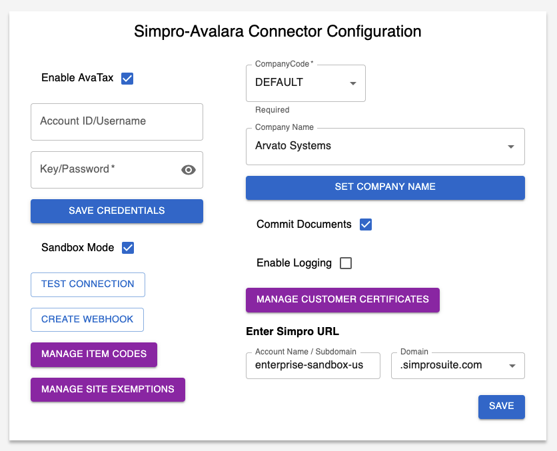Uncheck the Enable AvaTax checkbox
The image size is (557, 451).
click(127, 79)
